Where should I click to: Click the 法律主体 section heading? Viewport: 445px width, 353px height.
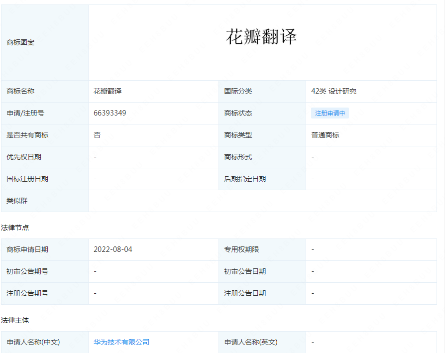[x=15, y=320]
